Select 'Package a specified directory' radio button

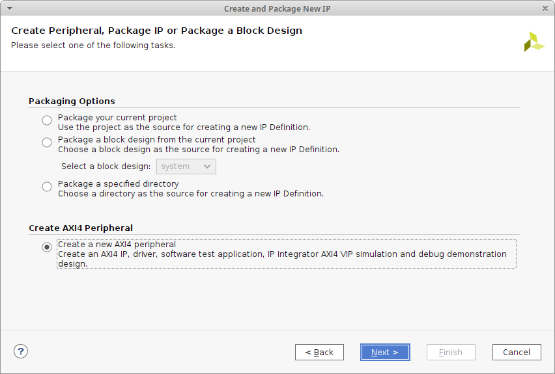47,187
